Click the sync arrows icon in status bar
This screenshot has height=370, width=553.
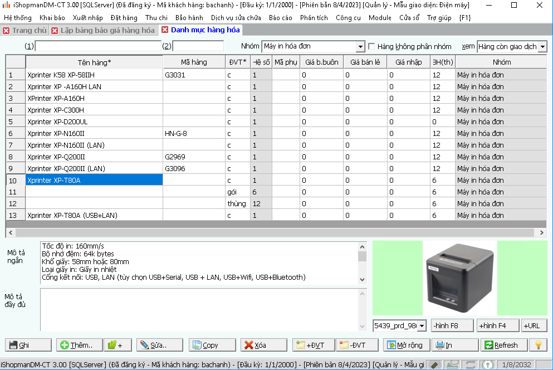[470, 364]
